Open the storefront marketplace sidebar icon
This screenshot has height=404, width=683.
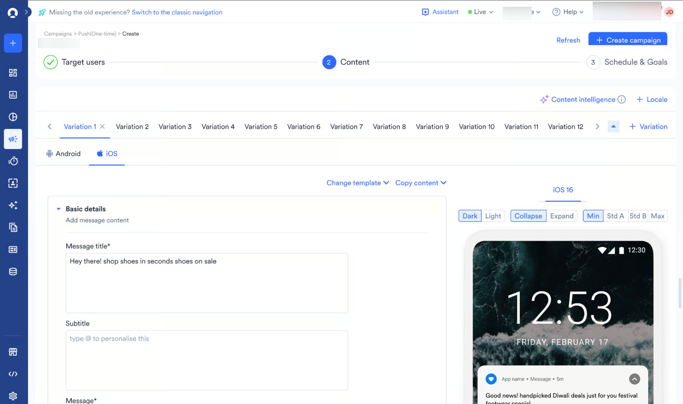[x=13, y=352]
